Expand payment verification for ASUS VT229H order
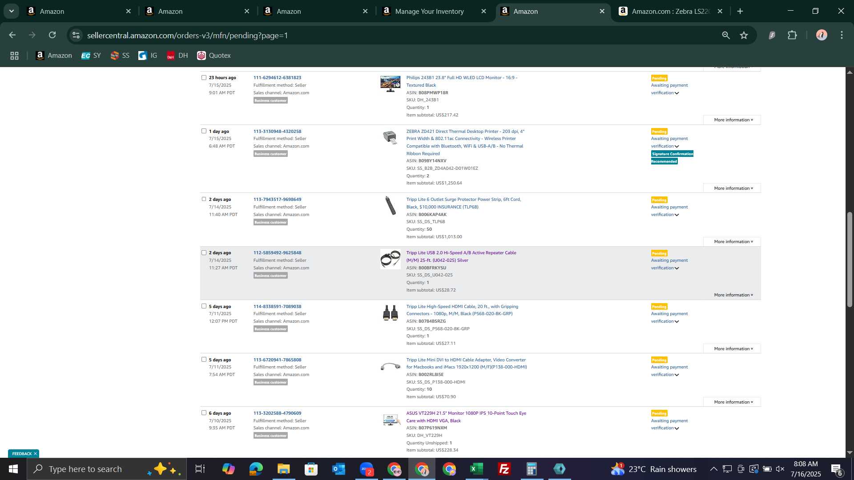The image size is (854, 480). coord(677,428)
